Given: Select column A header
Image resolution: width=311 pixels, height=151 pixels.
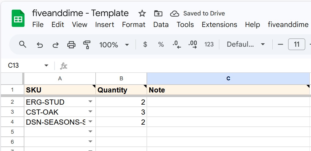Looking at the screenshot, I should click(60, 79).
